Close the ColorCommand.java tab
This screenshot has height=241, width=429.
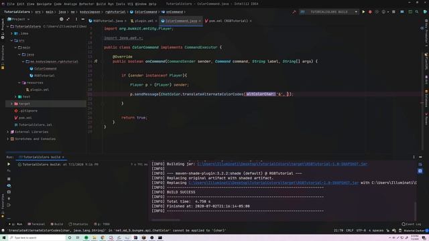click(x=200, y=21)
